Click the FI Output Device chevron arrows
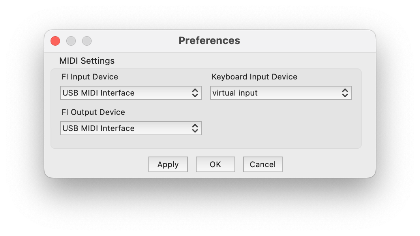420x236 pixels. pos(195,128)
